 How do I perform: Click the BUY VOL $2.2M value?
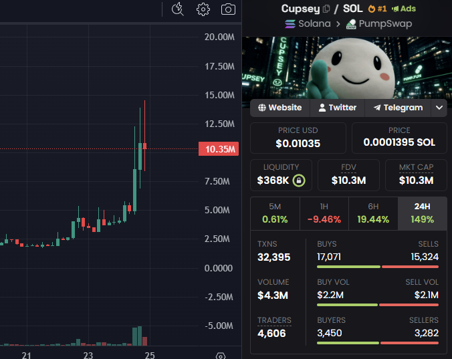tap(330, 295)
